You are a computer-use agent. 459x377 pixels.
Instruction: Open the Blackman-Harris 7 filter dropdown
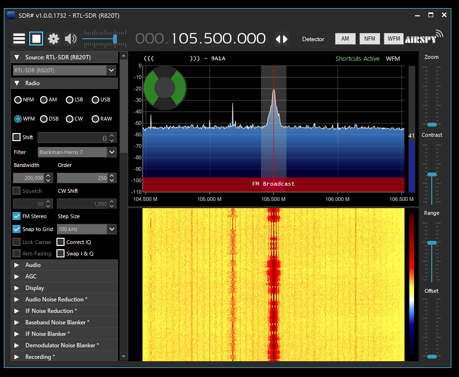click(x=111, y=152)
